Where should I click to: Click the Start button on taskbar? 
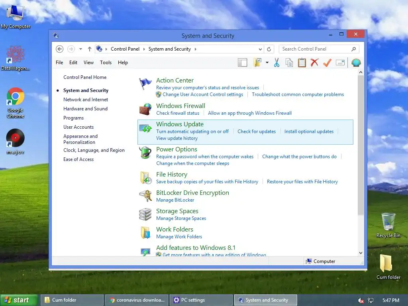pyautogui.click(x=19, y=300)
